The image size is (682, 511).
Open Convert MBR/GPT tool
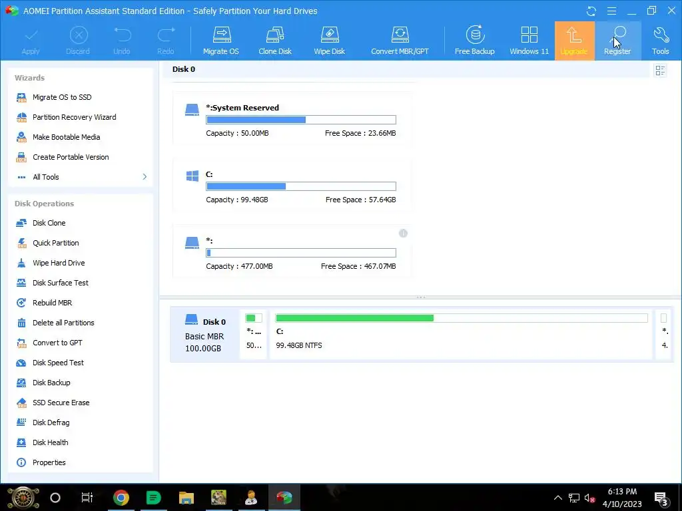click(400, 41)
